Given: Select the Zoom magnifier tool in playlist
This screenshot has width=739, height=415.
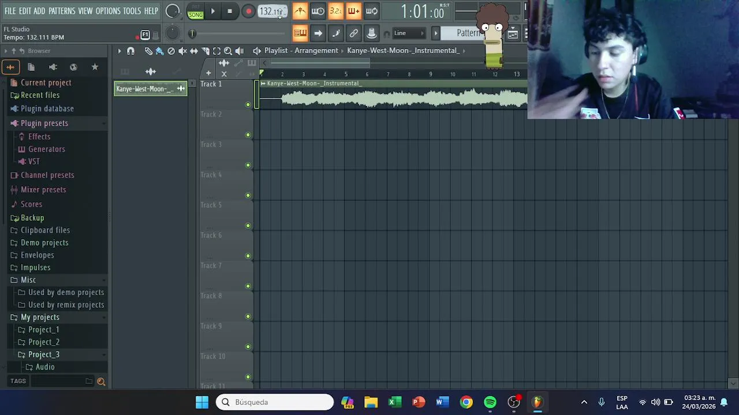Looking at the screenshot, I should tap(228, 51).
